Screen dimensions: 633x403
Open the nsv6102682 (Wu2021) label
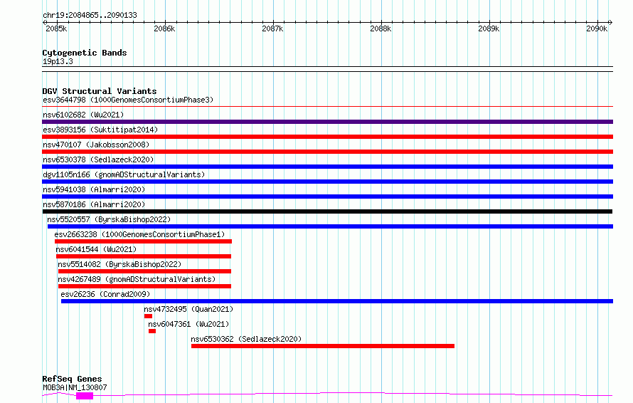(x=83, y=115)
